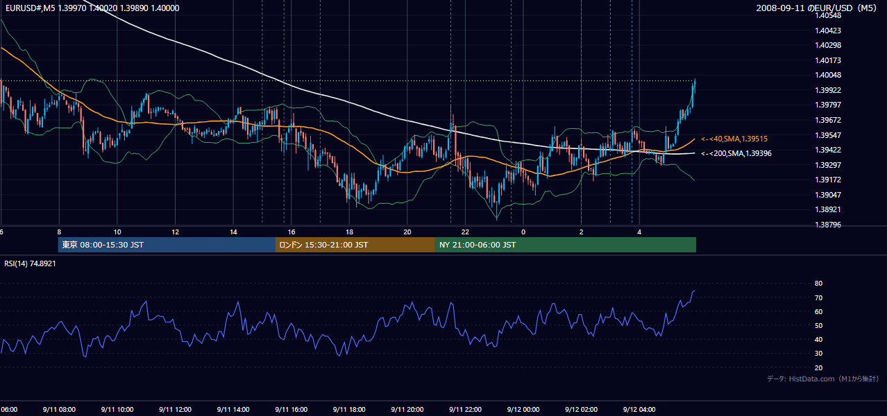Click price axis value 1.39547

(828, 135)
